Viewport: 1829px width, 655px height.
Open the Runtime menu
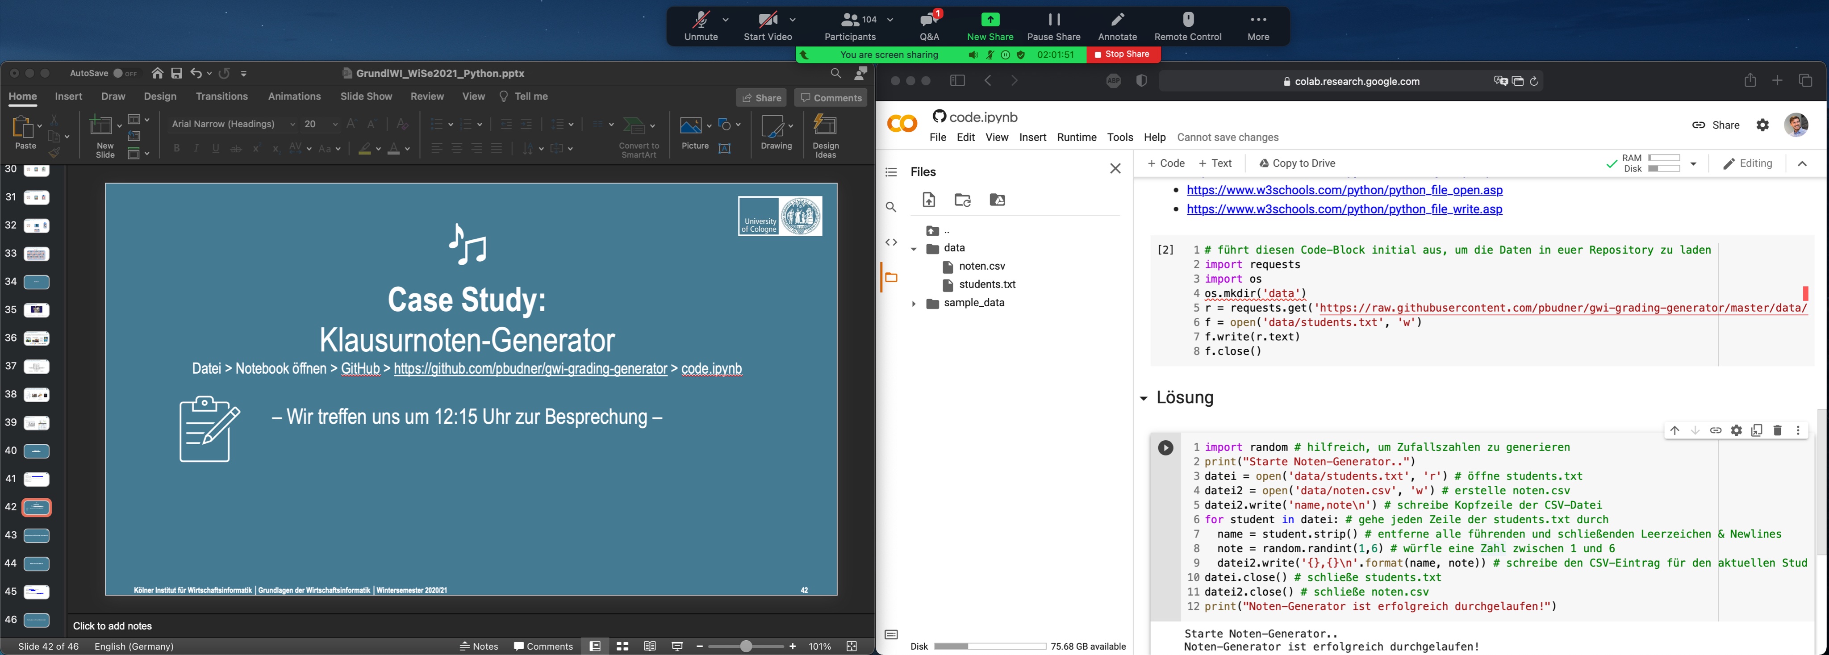1077,137
